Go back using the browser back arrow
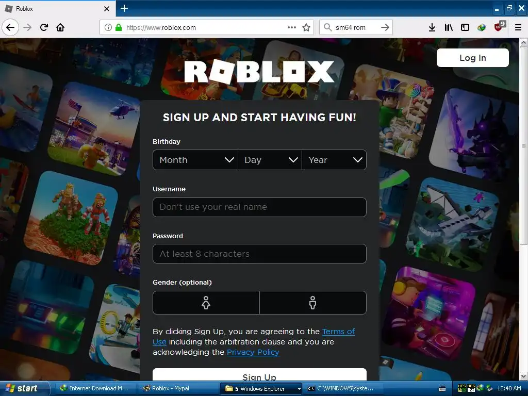The image size is (528, 396). coord(10,28)
